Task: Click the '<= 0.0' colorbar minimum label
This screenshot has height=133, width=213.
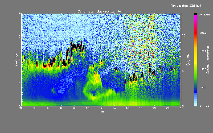Action: pyautogui.click(x=204, y=106)
